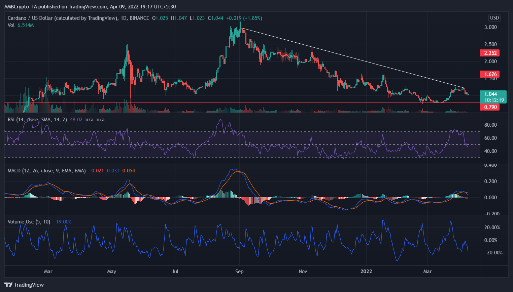The image size is (513, 292).
Task: Click the MACD histogram value -0.021
Action: [x=96, y=171]
